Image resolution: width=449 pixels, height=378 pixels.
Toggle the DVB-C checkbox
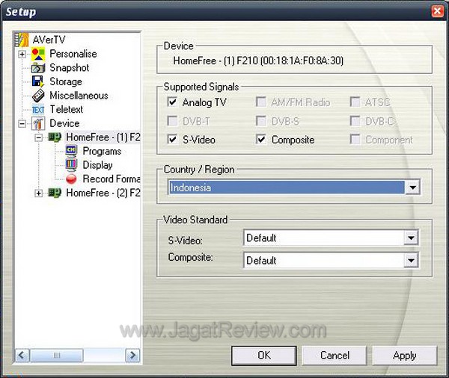tap(355, 121)
